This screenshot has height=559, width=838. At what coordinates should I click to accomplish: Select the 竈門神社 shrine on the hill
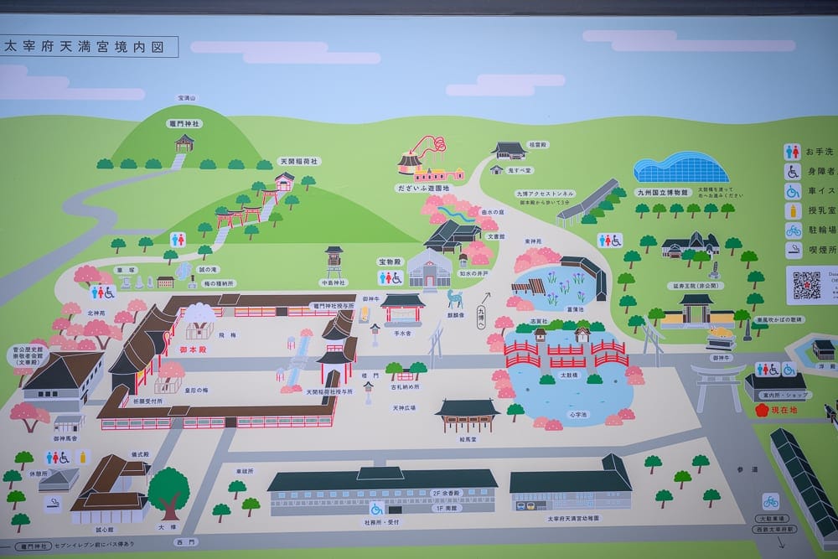click(x=184, y=143)
